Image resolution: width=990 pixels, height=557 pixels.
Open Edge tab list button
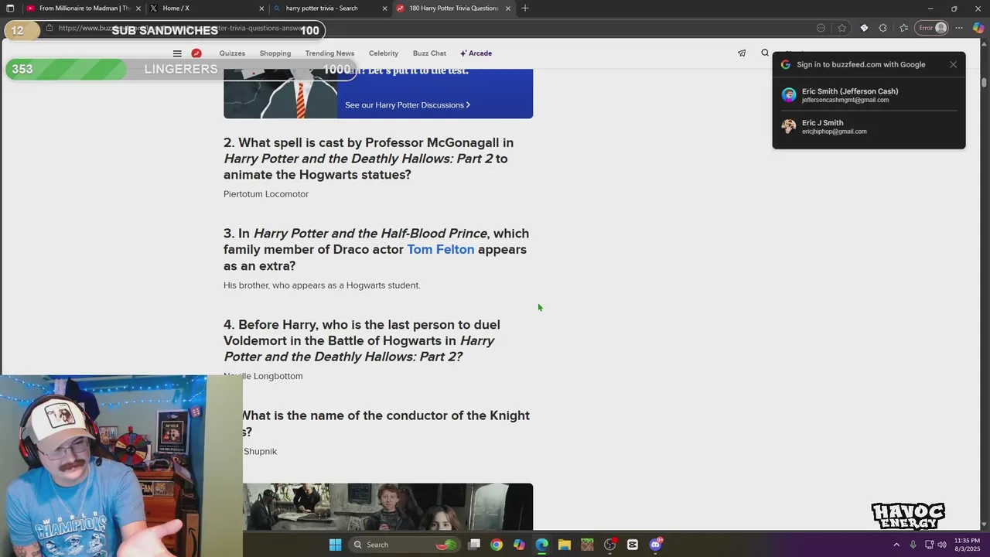coord(10,9)
